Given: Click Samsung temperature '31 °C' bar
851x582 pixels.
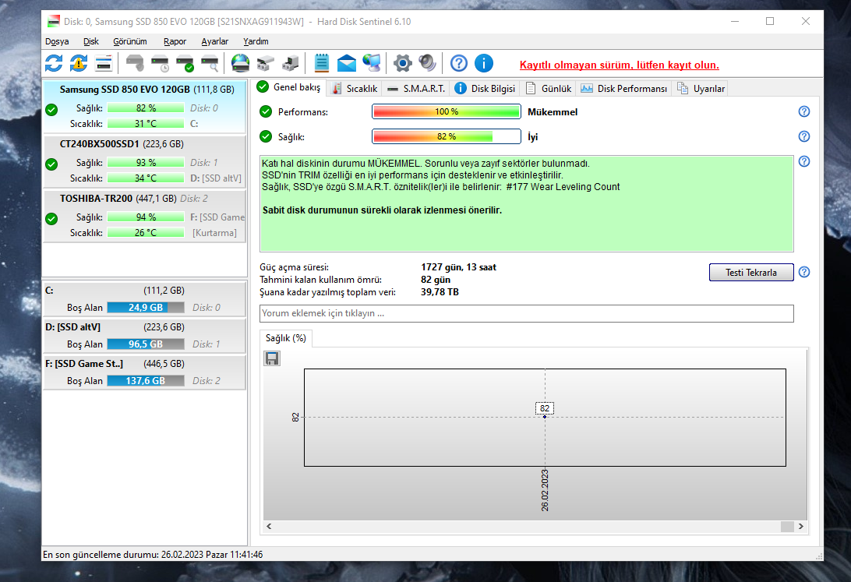Looking at the screenshot, I should tap(146, 124).
